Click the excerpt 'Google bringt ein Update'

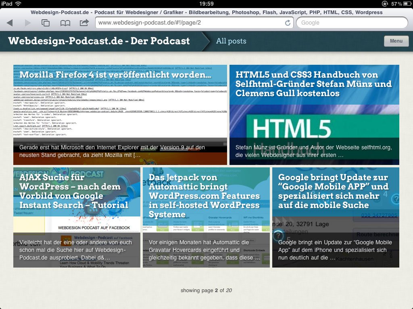335,250
